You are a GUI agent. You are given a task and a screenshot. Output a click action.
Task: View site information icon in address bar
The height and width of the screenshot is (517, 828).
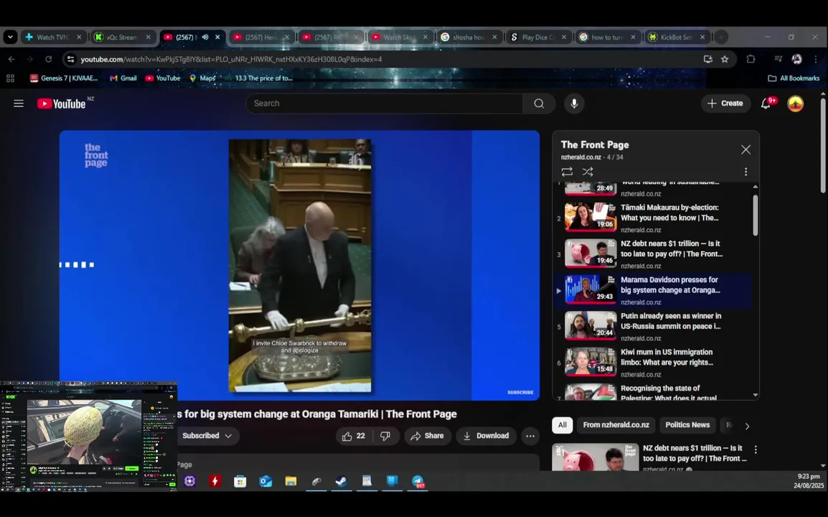[x=70, y=59]
